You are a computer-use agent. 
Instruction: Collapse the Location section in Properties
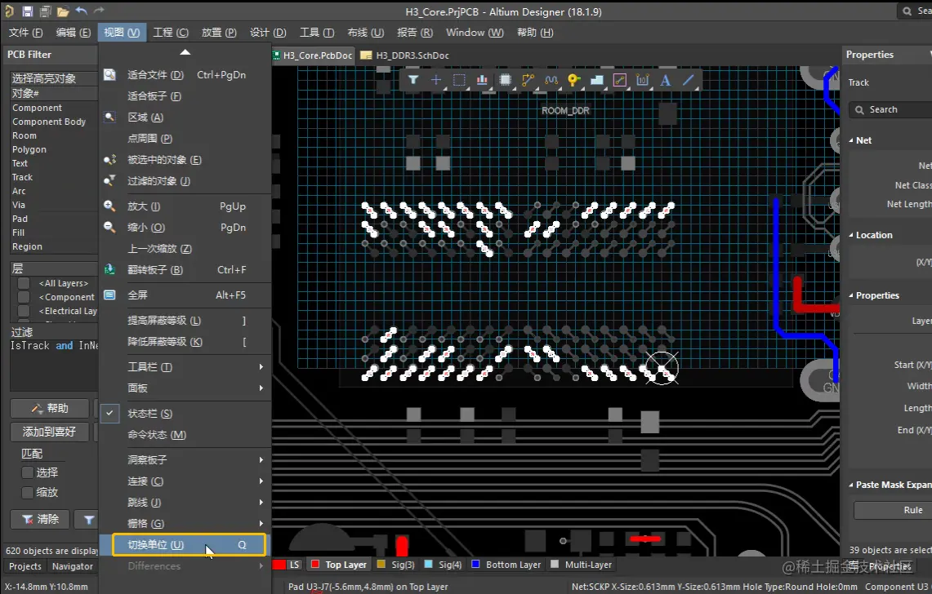coord(850,235)
